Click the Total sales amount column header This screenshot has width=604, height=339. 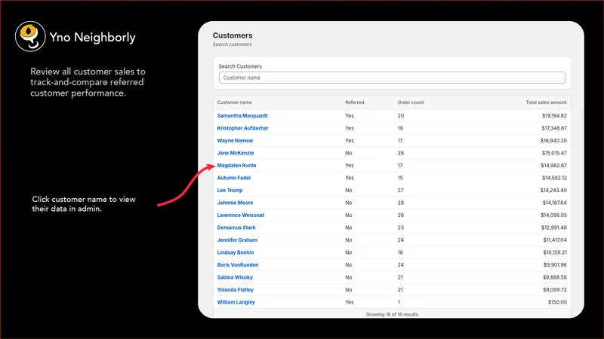(546, 102)
